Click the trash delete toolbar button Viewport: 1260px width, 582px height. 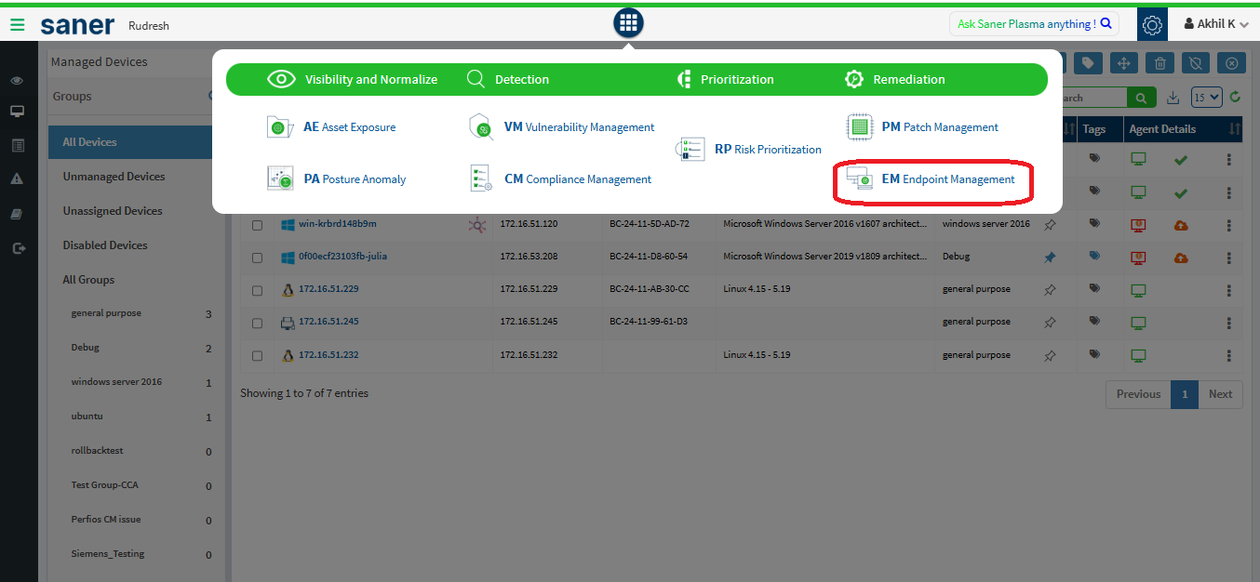[1159, 62]
